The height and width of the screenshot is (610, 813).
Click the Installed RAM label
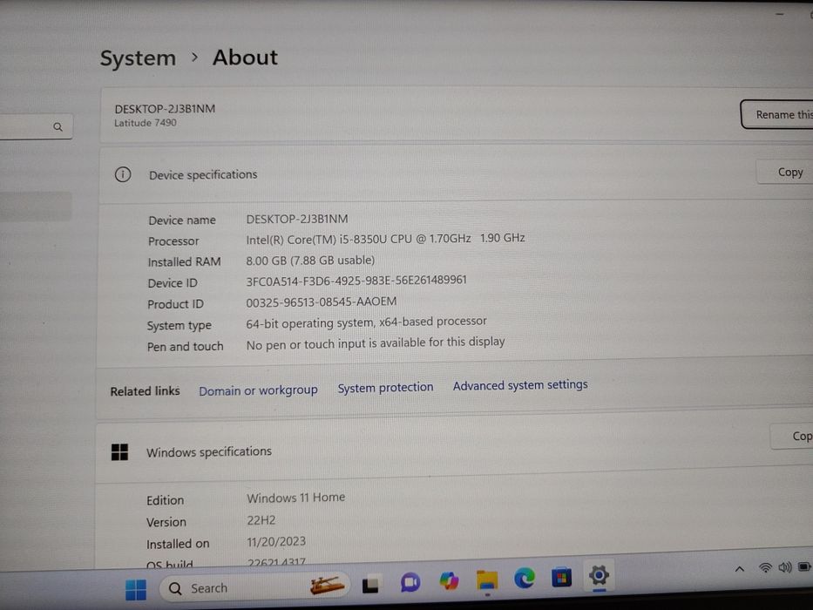(184, 262)
